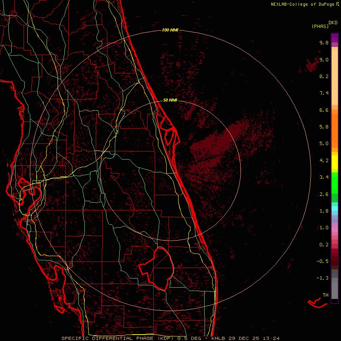
Task: Pick the light peach band beside 8.2
Action: [x=335, y=78]
